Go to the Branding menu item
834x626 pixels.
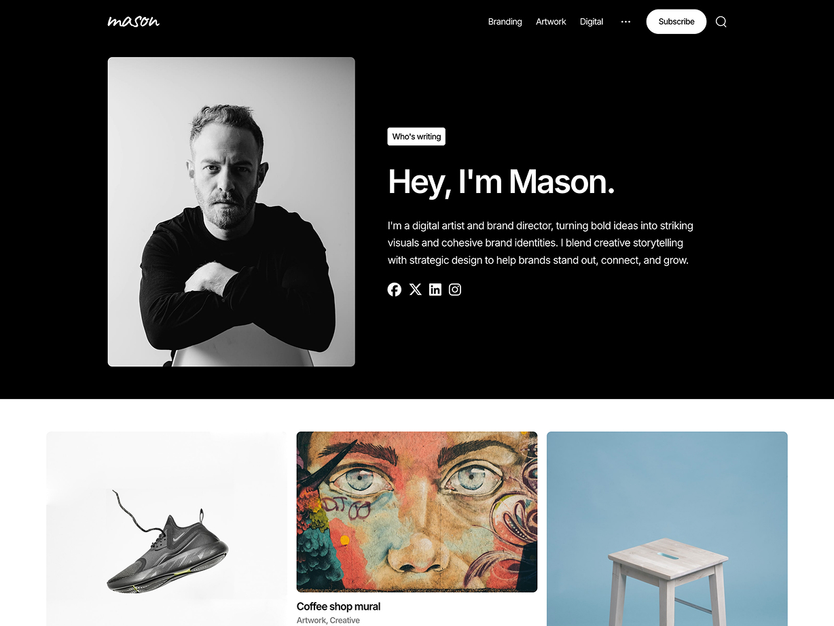(505, 22)
